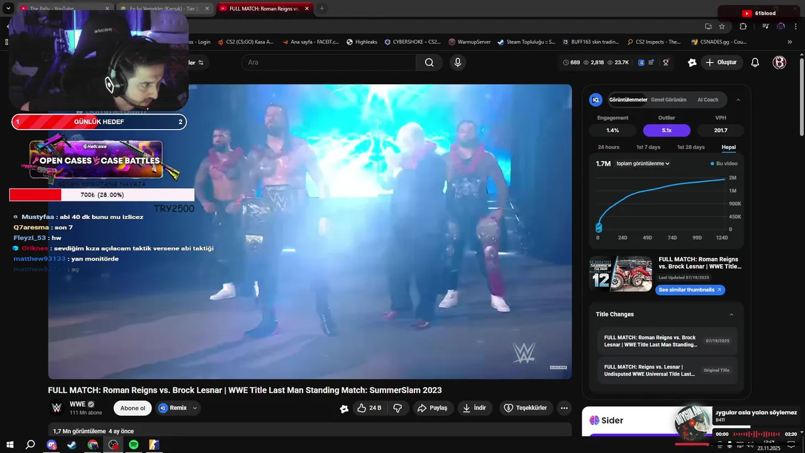805x453 pixels.
Task: Click the Abone ol subscribe button
Action: click(133, 408)
